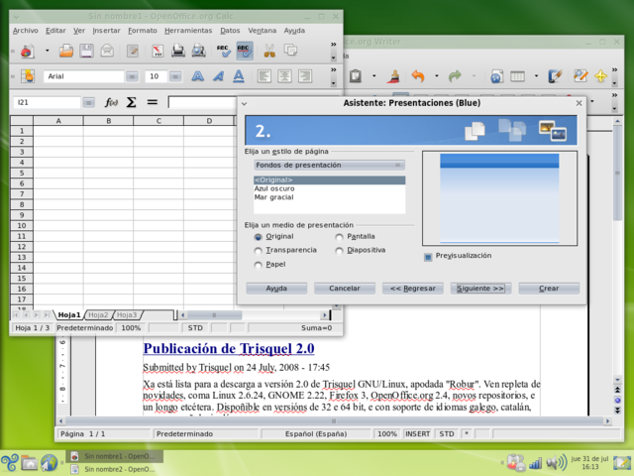Open the Table dropdown arrow in Writer

[x=536, y=76]
